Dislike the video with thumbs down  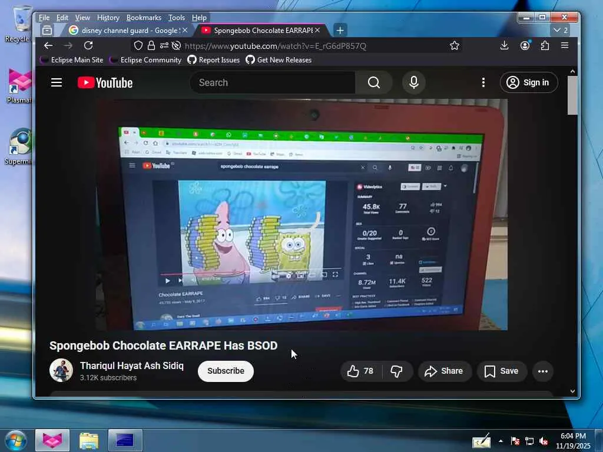click(x=396, y=371)
